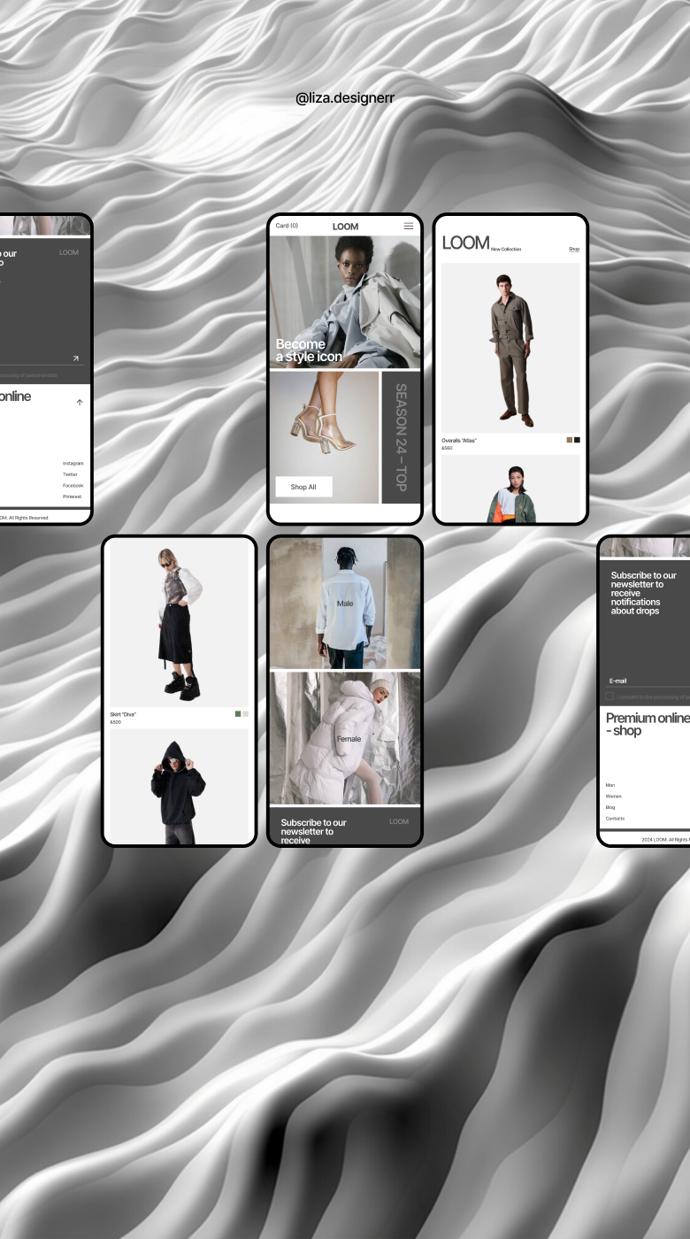Viewport: 690px width, 1239px height.
Task: Open the Women footer menu link
Action: point(614,796)
